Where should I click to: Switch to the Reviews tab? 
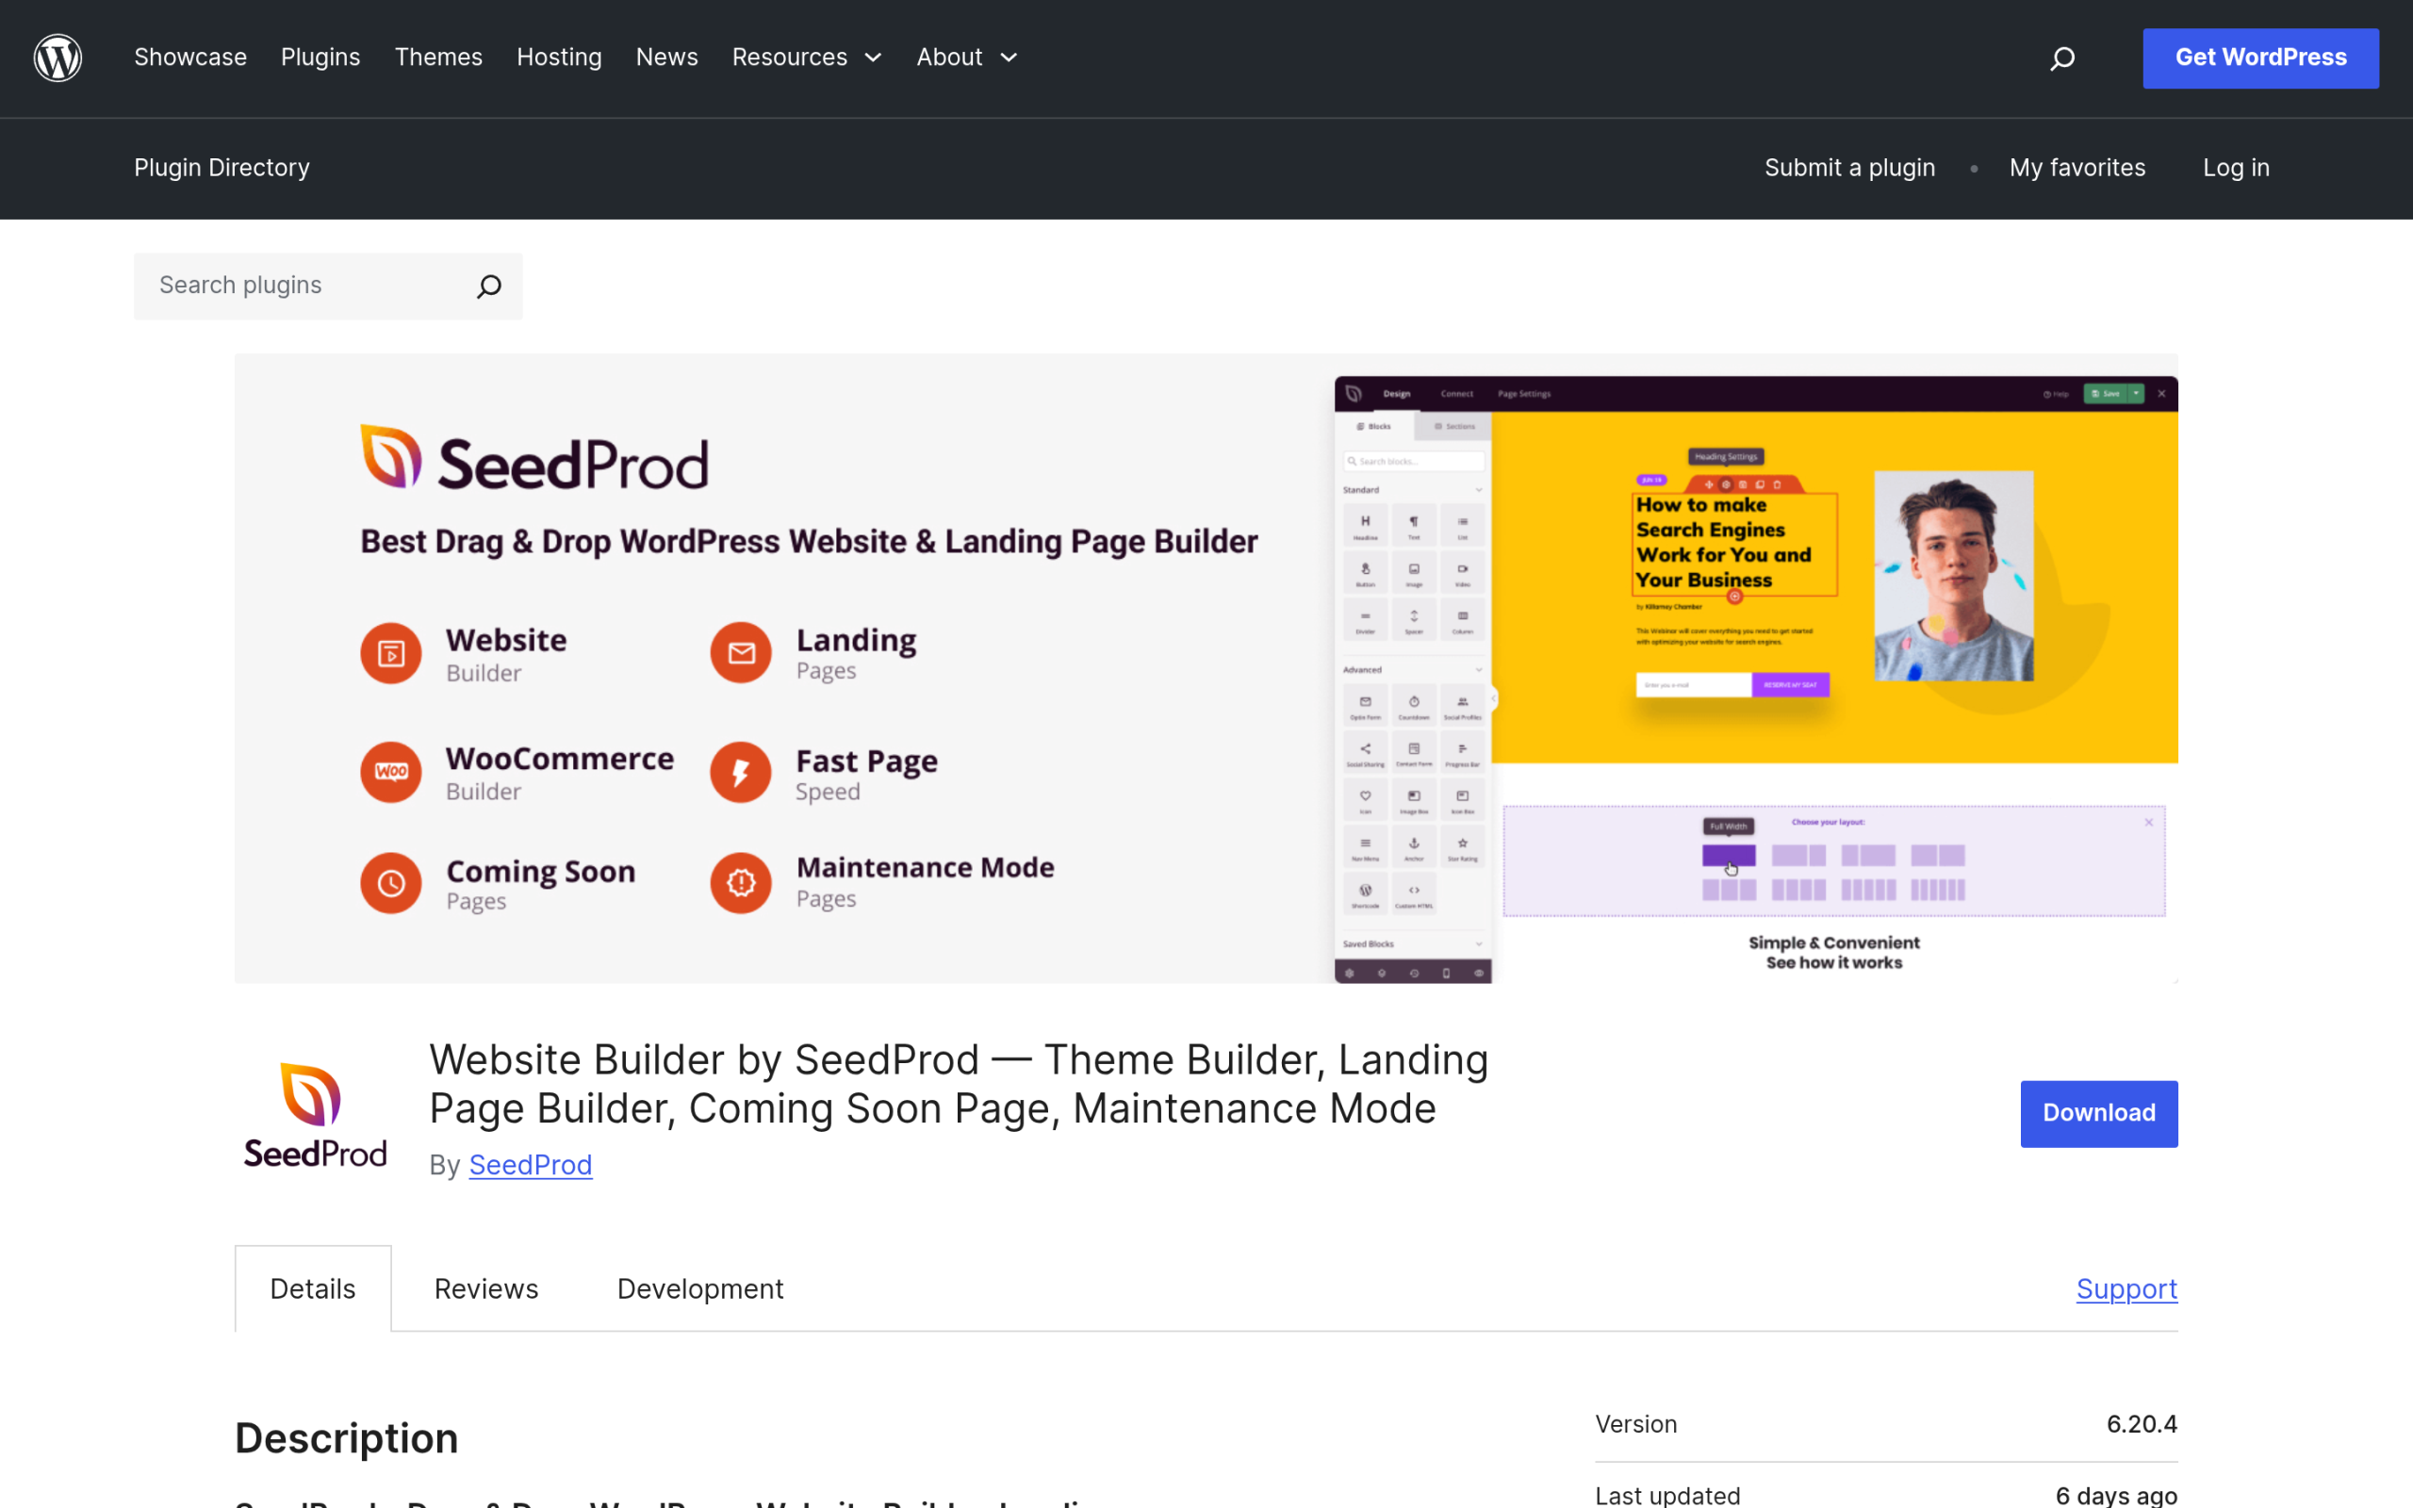pyautogui.click(x=486, y=1288)
